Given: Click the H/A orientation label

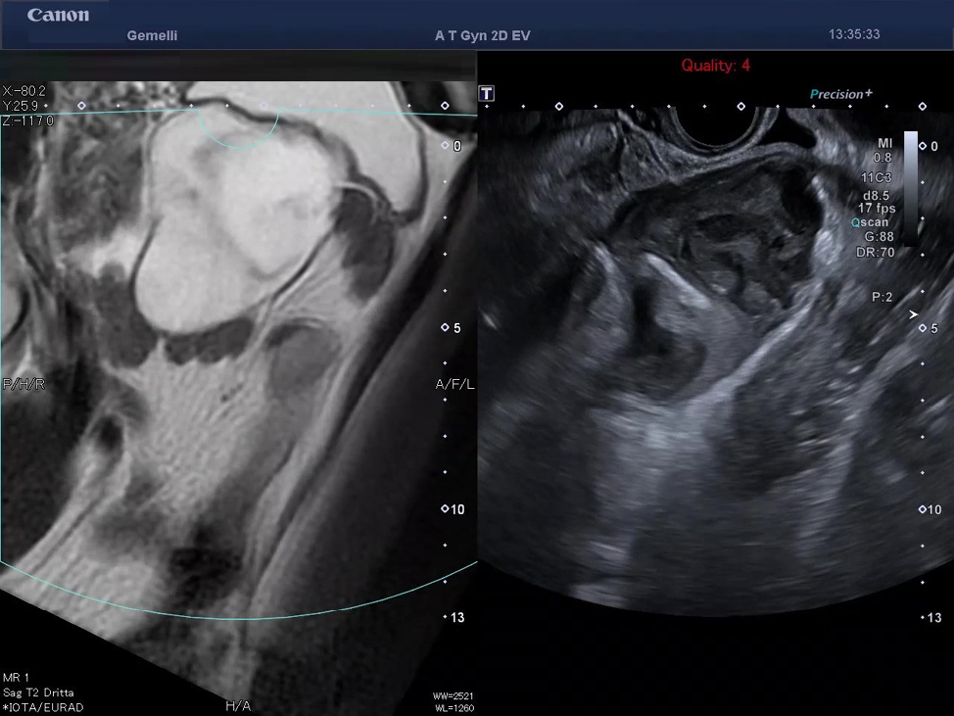Looking at the screenshot, I should [238, 705].
